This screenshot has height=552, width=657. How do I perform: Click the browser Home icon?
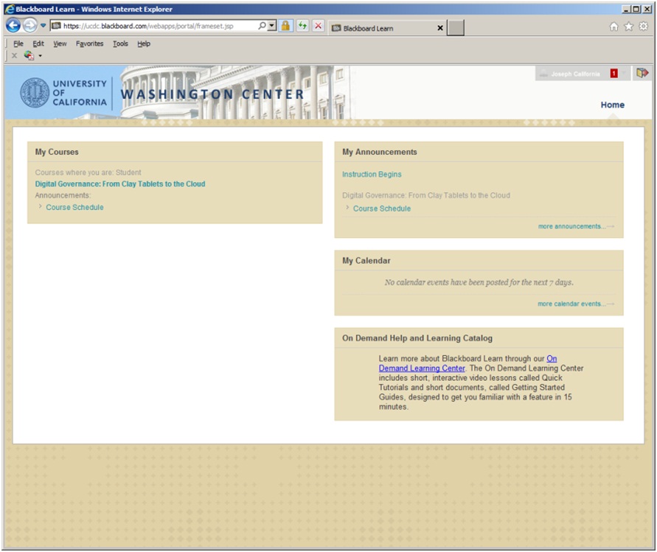613,27
